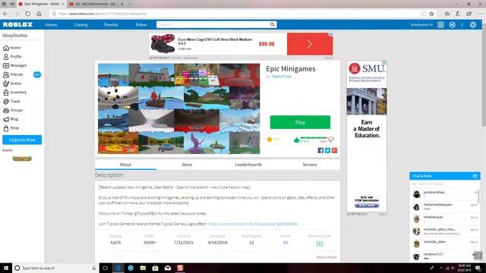This screenshot has height=273, width=486.
Task: Open the Home sidebar item
Action: tap(12, 48)
